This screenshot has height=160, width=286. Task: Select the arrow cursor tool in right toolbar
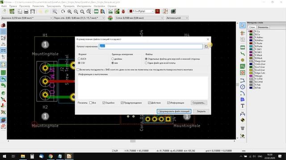point(242,25)
